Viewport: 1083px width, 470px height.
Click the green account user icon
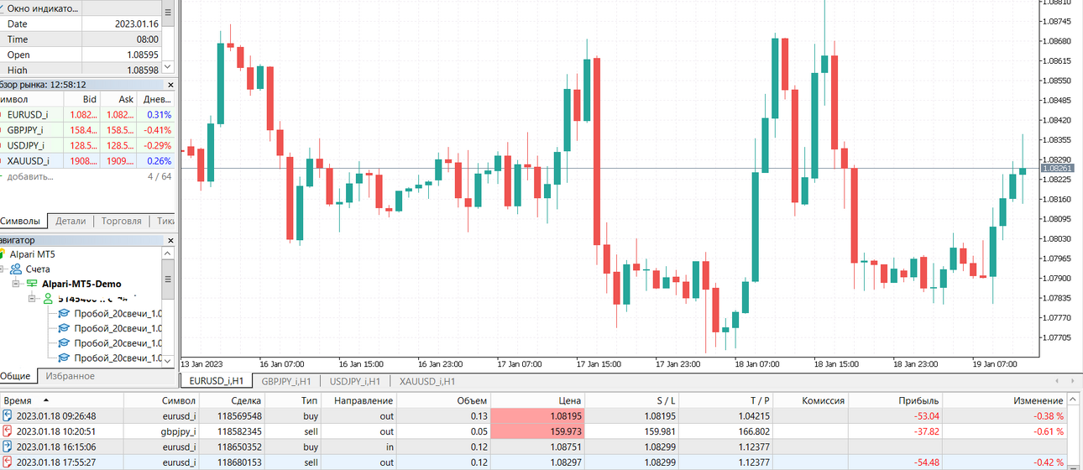[x=48, y=299]
